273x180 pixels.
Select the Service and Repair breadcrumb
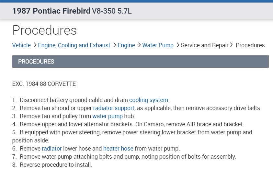click(205, 45)
